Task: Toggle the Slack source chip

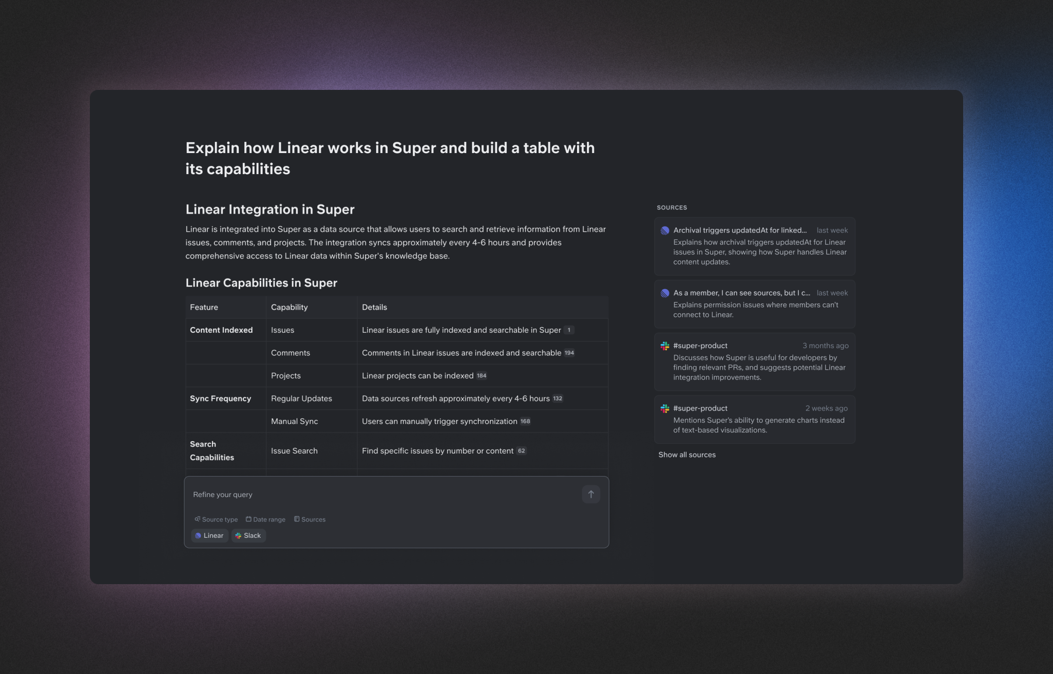Action: (249, 535)
